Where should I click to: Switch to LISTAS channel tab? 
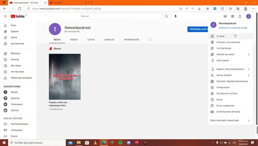(91, 40)
